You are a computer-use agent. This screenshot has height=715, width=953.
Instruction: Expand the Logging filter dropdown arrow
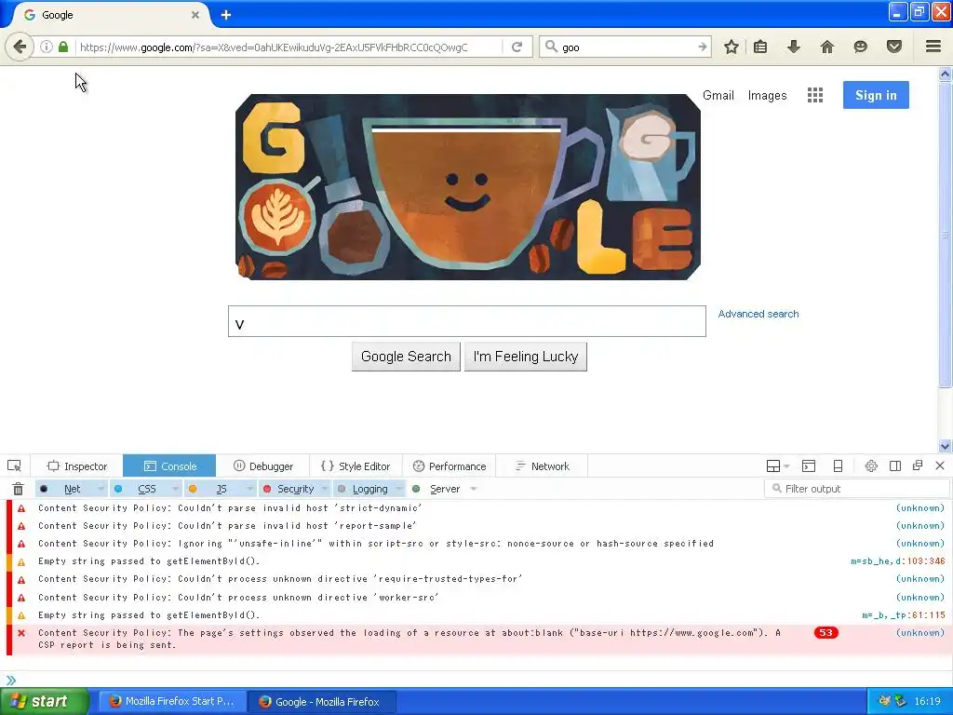pos(398,489)
